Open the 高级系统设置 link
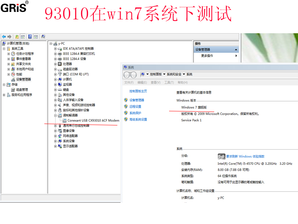This screenshot has height=224, width=298. [x=138, y=119]
